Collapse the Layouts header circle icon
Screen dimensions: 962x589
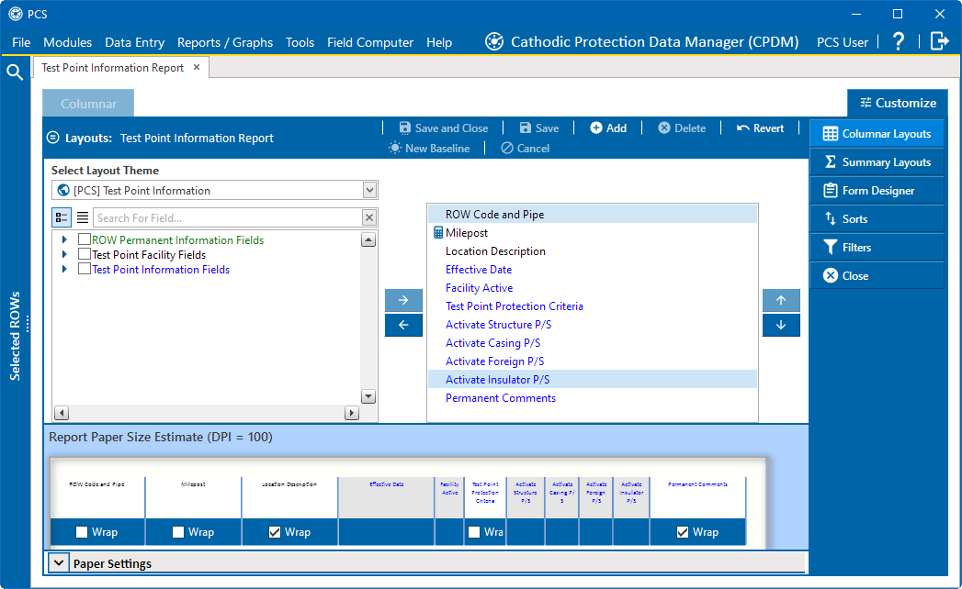click(x=53, y=138)
